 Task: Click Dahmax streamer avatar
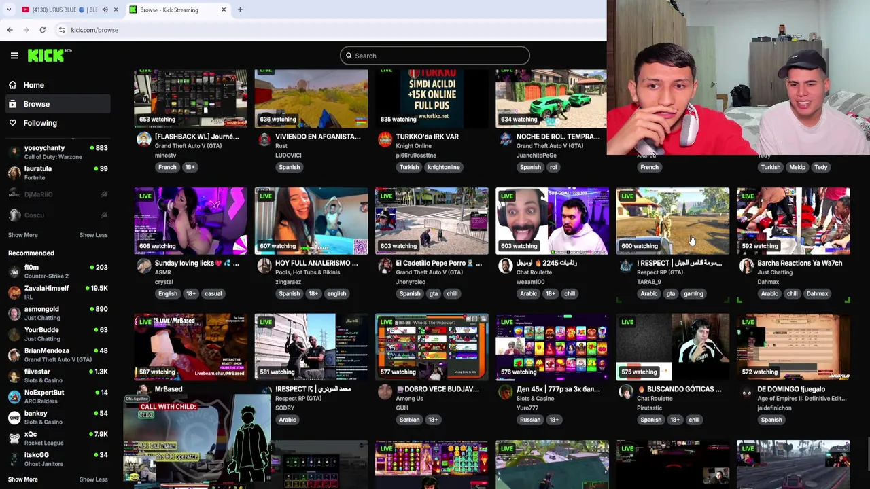[746, 266]
